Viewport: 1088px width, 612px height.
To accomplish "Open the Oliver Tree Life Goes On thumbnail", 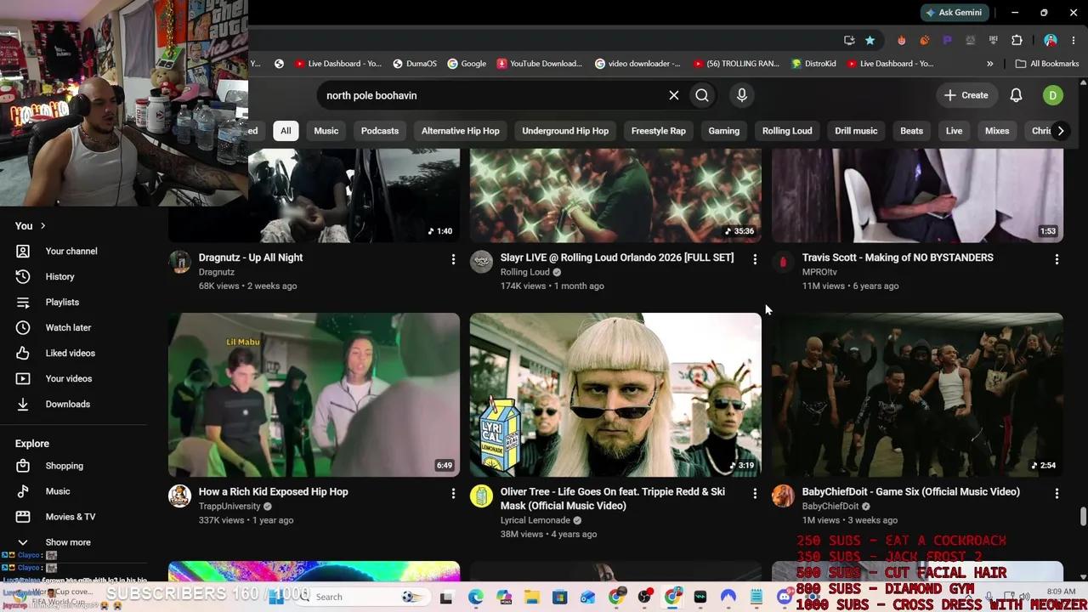I will (x=615, y=394).
